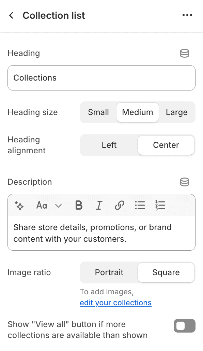Set heading size to Large
Image resolution: width=203 pixels, height=351 pixels.
tap(177, 112)
